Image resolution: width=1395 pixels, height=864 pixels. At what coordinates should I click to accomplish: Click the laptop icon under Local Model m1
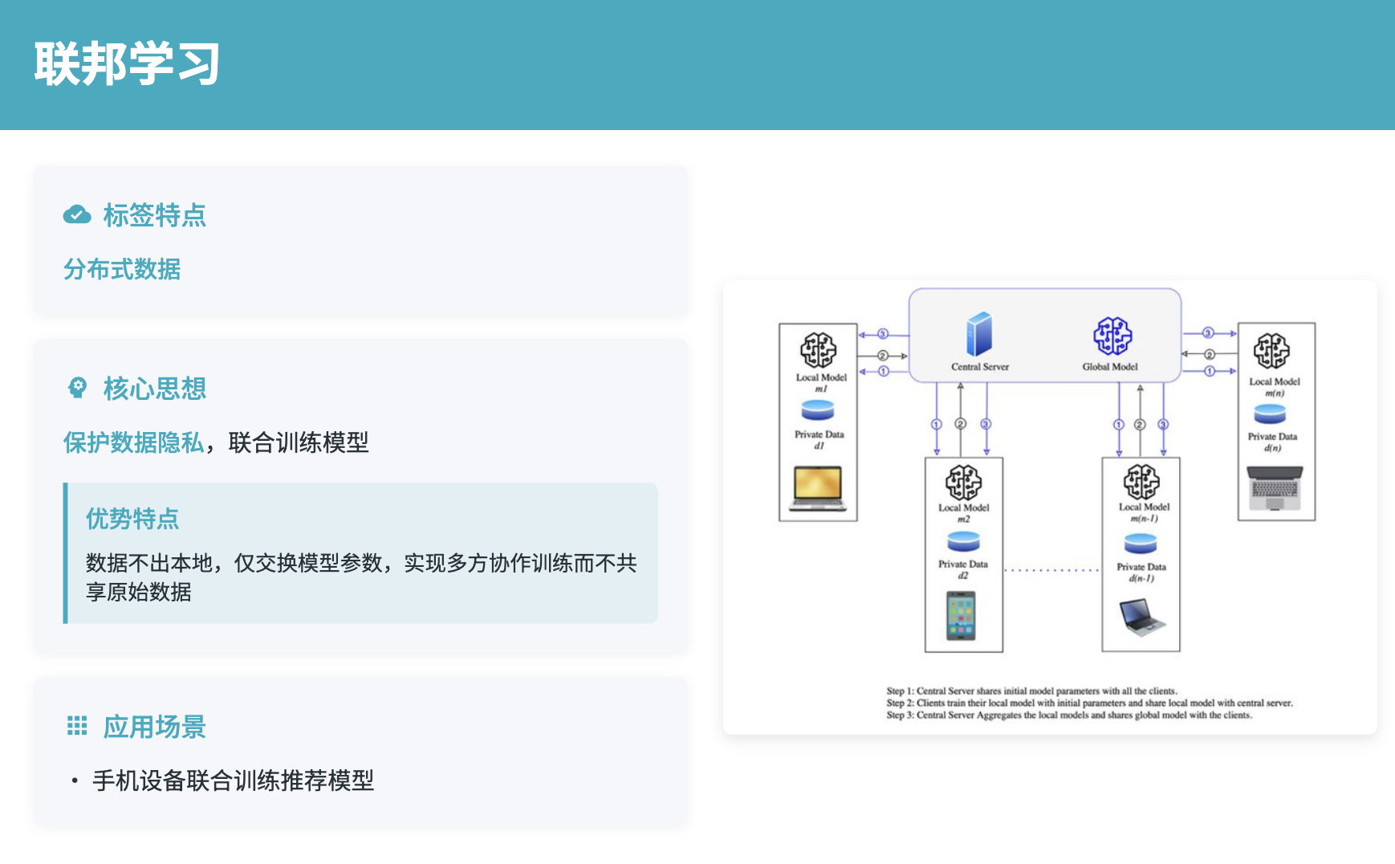point(816,487)
